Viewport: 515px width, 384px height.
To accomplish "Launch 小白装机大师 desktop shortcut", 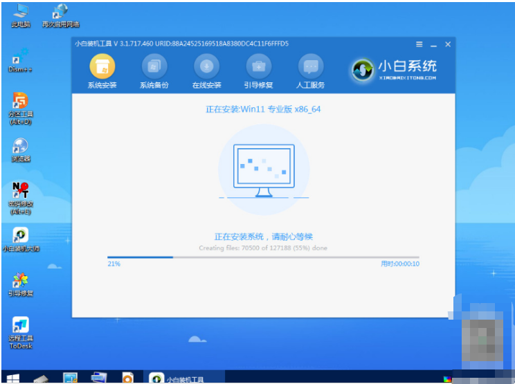I will [21, 239].
